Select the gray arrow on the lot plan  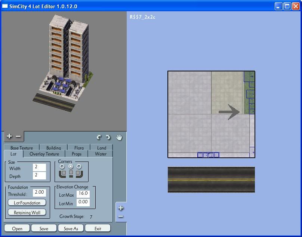click(x=229, y=112)
